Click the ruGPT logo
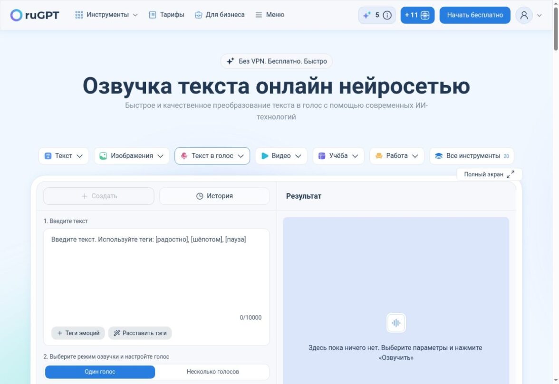559x384 pixels. tap(35, 15)
